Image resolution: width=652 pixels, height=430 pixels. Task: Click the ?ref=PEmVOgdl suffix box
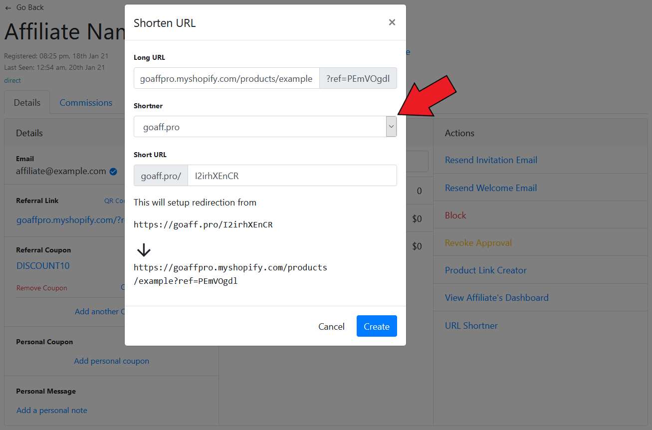click(x=358, y=78)
